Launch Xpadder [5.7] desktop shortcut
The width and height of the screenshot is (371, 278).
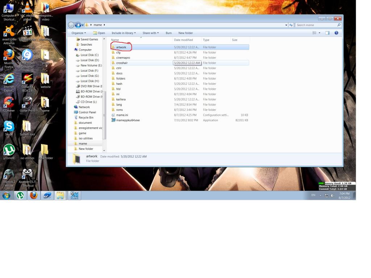tap(27, 178)
